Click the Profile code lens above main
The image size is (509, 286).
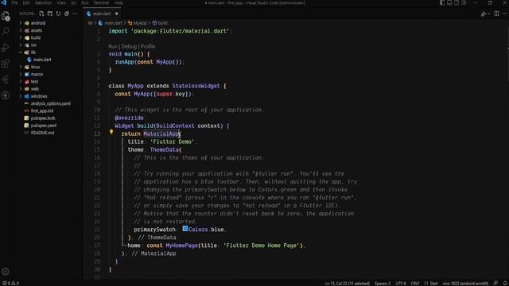(148, 46)
